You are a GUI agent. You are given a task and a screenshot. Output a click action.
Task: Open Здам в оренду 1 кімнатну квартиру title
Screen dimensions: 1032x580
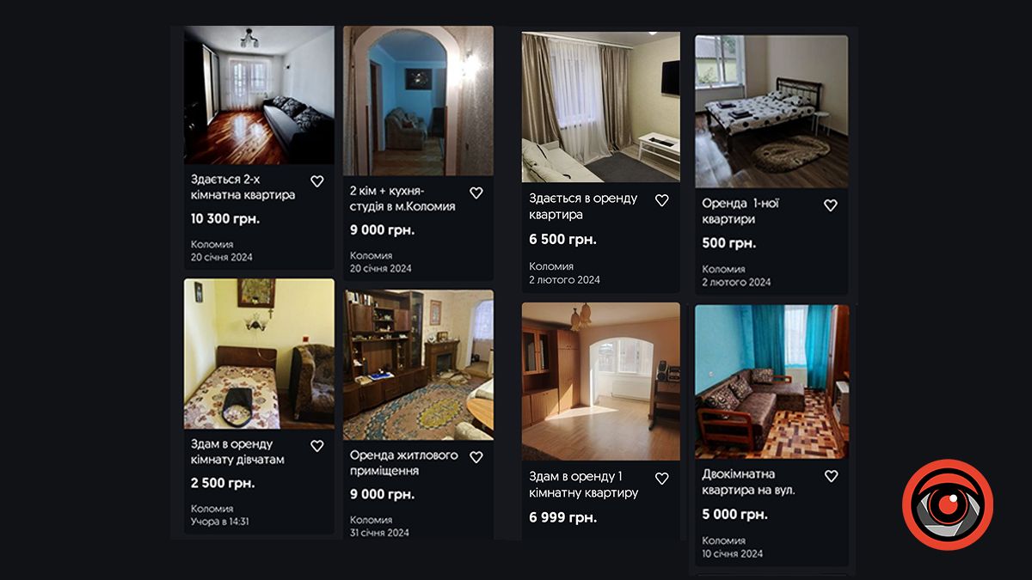[583, 485]
